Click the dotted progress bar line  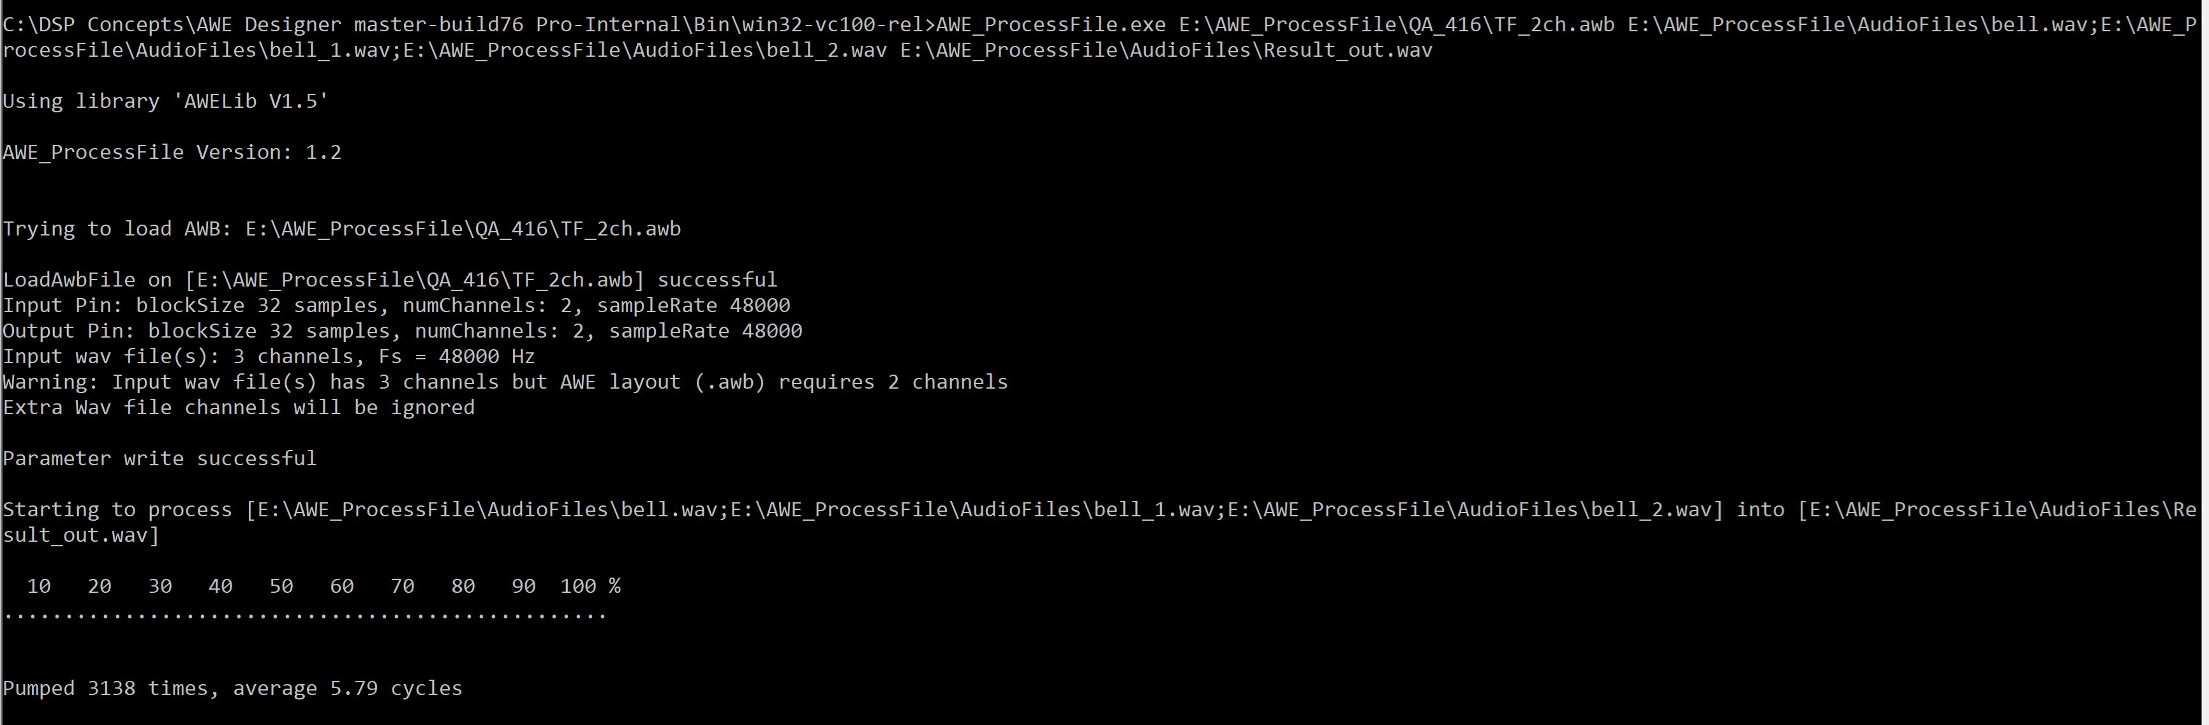304,615
